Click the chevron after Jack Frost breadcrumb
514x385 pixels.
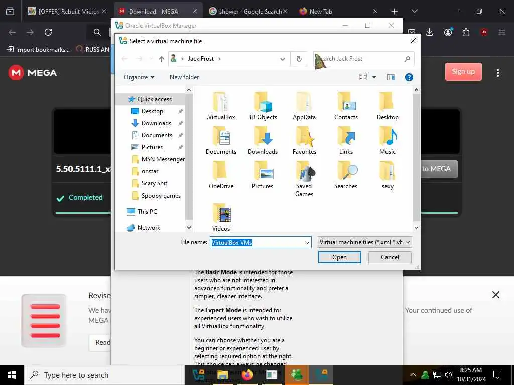pyautogui.click(x=219, y=59)
